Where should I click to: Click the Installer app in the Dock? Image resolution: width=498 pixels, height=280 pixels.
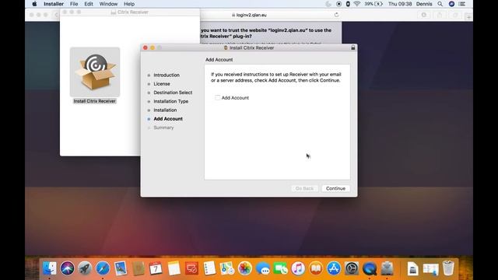coord(388,268)
